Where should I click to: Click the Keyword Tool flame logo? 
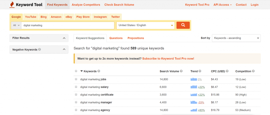coord(12,5)
